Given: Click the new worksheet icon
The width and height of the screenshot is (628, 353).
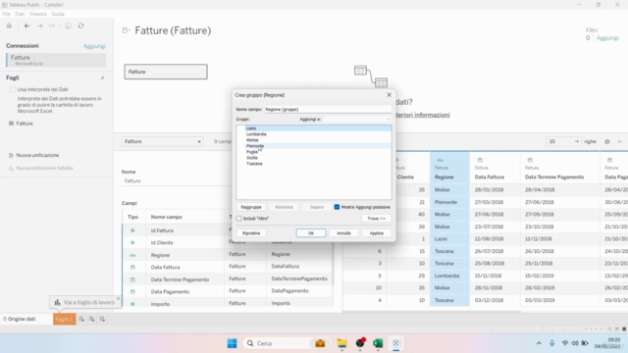Looking at the screenshot, I should click(81, 319).
